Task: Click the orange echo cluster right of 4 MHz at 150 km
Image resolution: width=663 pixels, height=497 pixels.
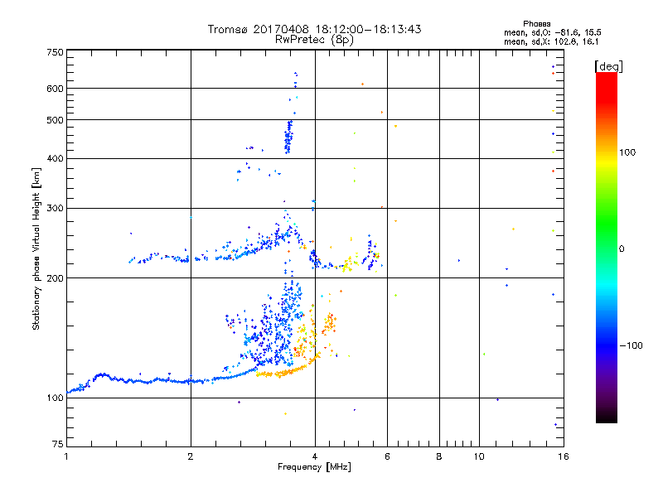Action: [x=329, y=324]
